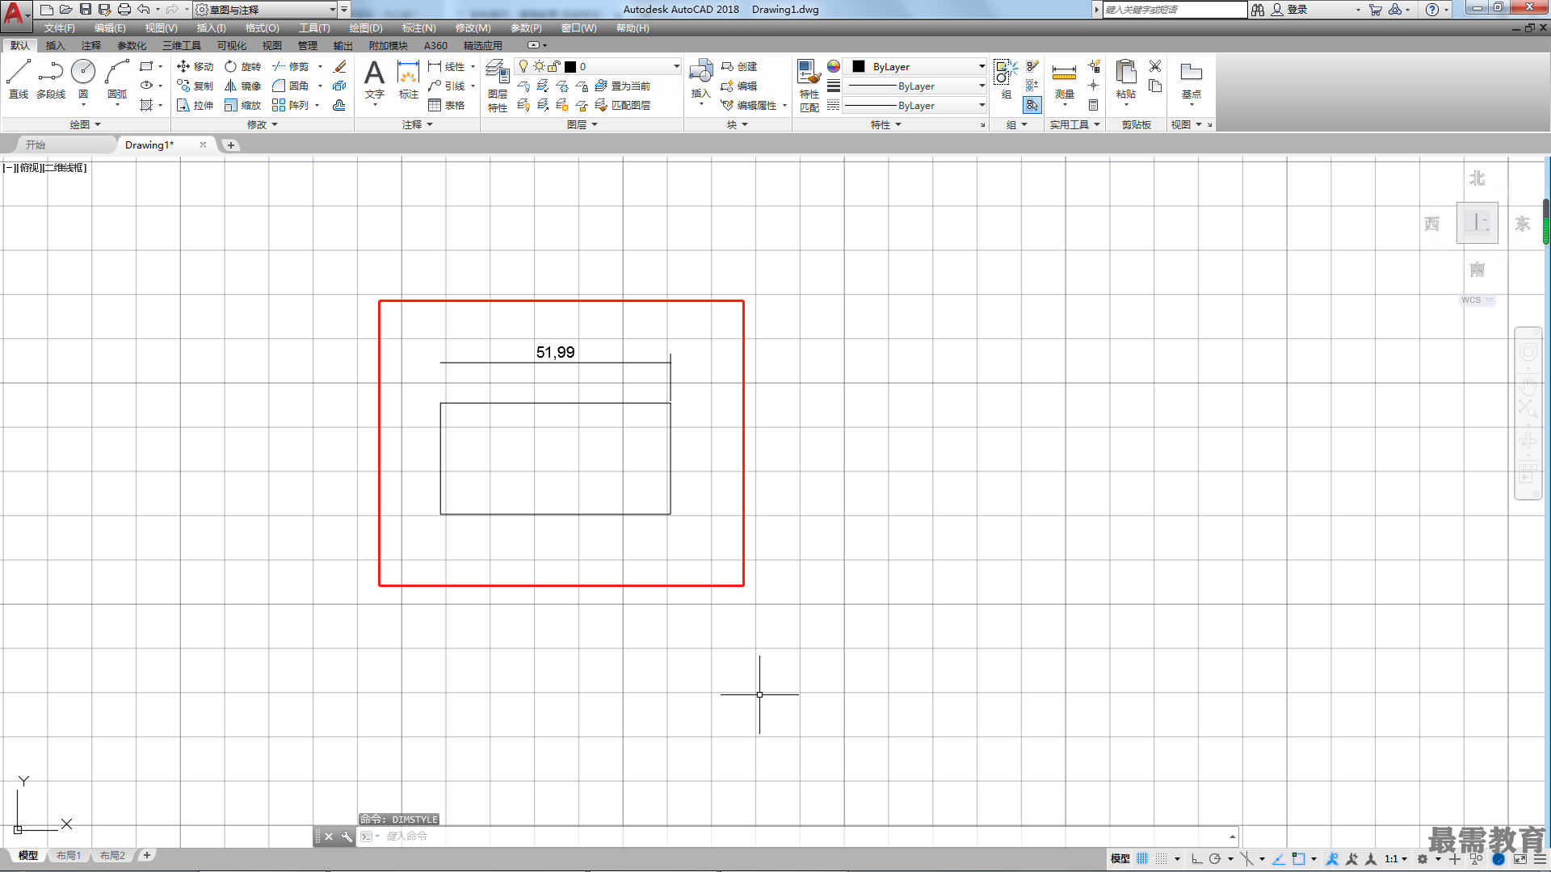Screen dimensions: 1551x872
Task: Click Match Properties (特性匹配) icon
Action: [x=809, y=85]
